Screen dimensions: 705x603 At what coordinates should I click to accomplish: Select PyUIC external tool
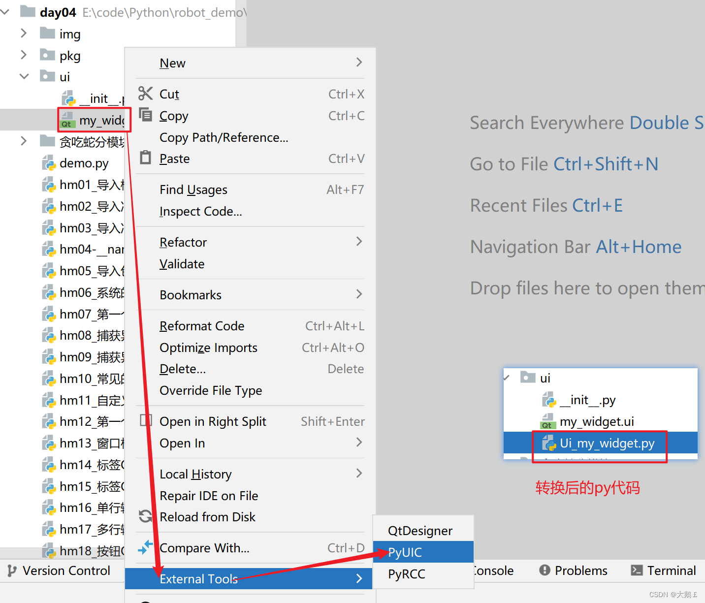423,552
